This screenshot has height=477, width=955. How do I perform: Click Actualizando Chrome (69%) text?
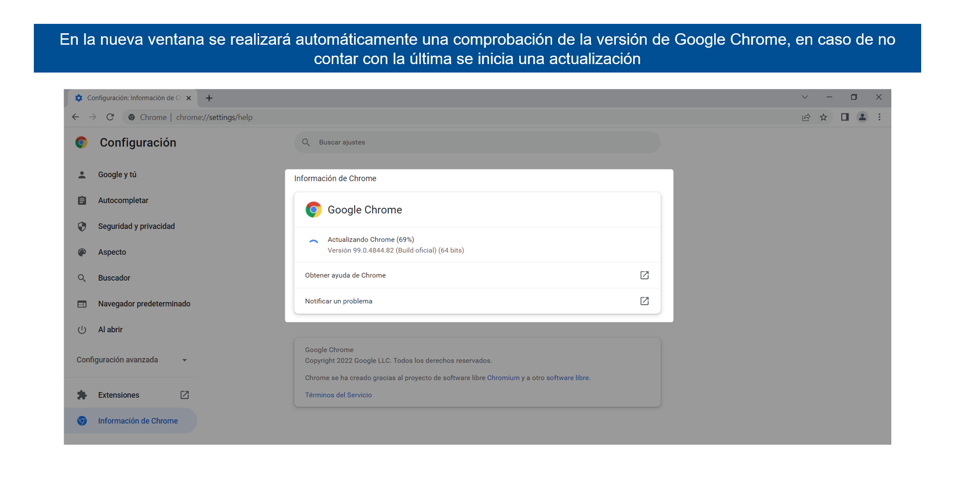tap(371, 239)
